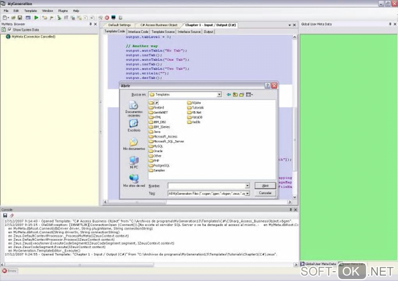Image resolution: width=398 pixels, height=281 pixels.
Task: Select Documentos recientes in the places bar
Action: [134, 109]
